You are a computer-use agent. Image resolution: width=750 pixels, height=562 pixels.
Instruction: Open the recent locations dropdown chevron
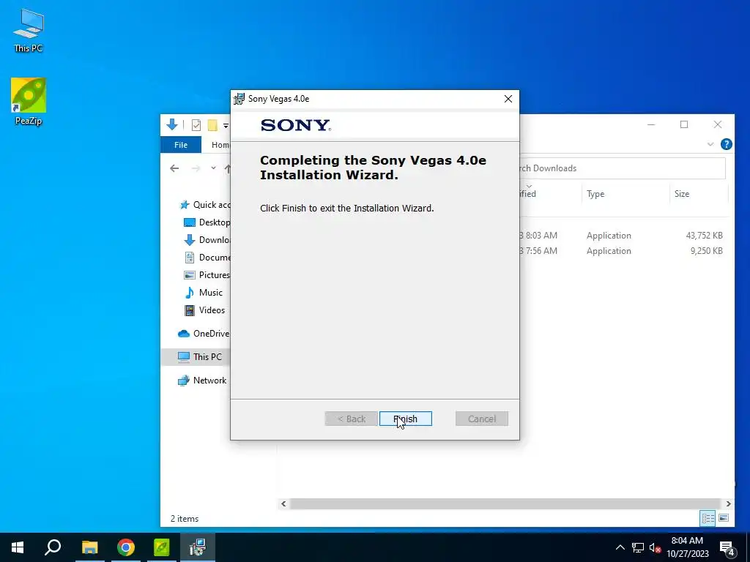coord(213,168)
